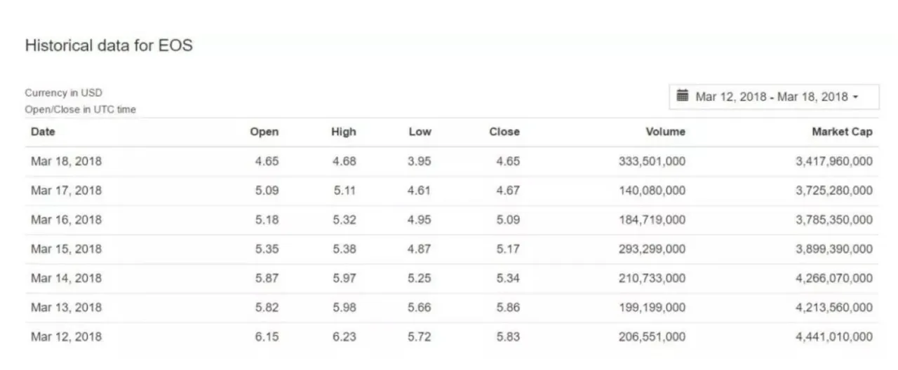The width and height of the screenshot is (898, 370).
Task: Click Mar 18 low price 3.95
Action: click(420, 161)
